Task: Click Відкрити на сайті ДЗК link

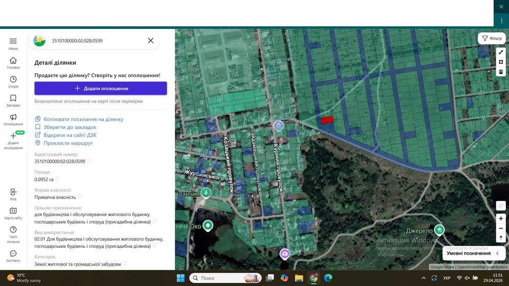Action: point(70,135)
